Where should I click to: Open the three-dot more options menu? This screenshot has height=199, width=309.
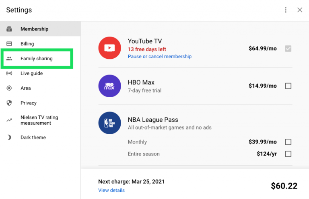click(x=286, y=10)
